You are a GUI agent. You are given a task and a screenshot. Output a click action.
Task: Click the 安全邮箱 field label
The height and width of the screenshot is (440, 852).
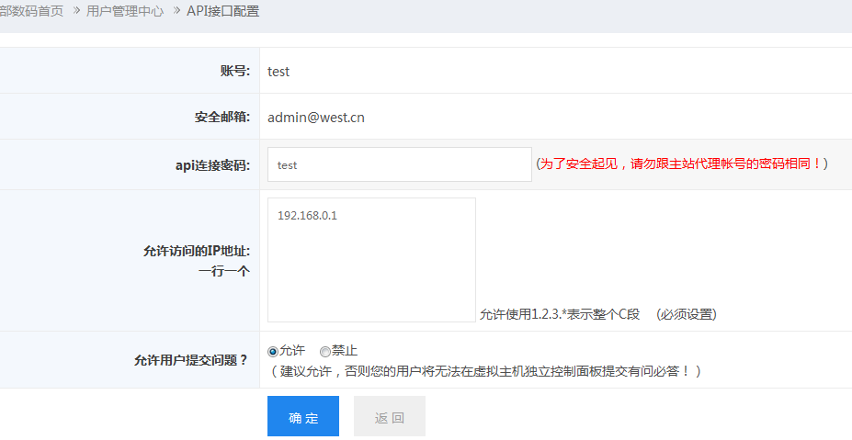click(x=222, y=118)
